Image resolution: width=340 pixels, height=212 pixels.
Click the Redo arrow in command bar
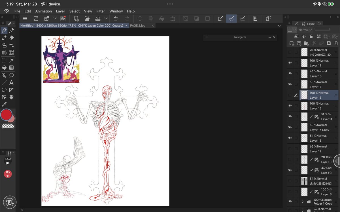(x=127, y=19)
